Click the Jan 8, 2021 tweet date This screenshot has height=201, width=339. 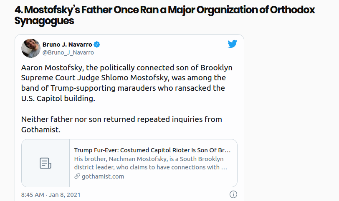64,195
